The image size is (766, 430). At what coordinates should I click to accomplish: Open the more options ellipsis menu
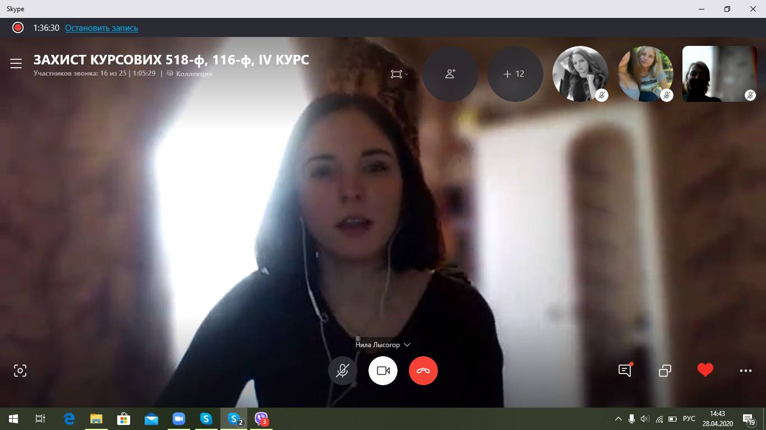(x=745, y=371)
